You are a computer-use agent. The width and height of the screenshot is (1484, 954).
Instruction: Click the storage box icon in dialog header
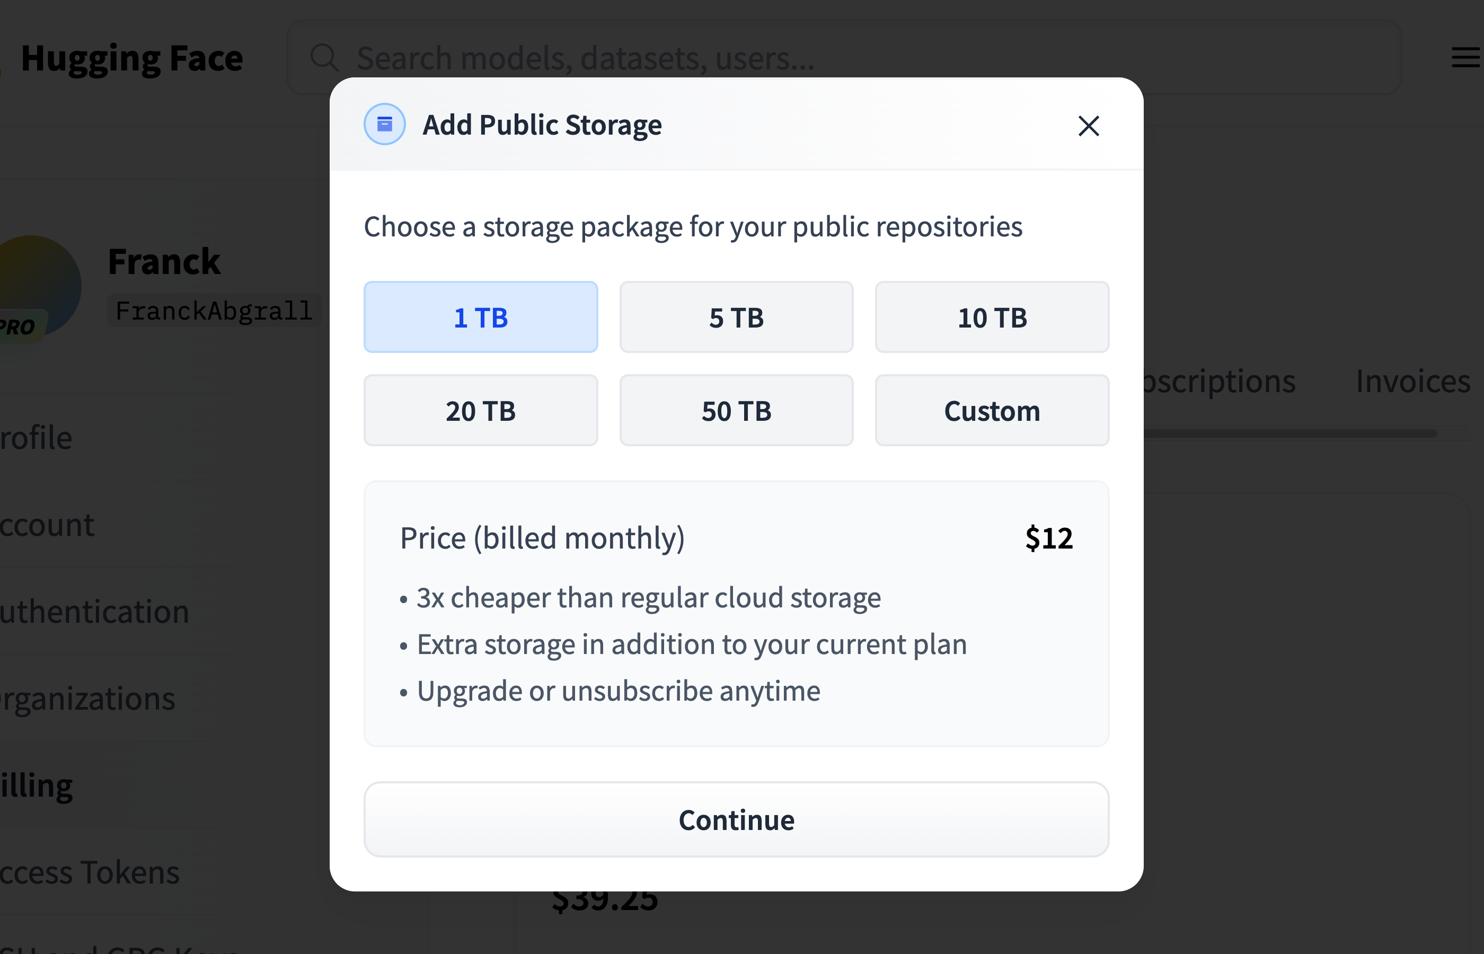pyautogui.click(x=384, y=124)
